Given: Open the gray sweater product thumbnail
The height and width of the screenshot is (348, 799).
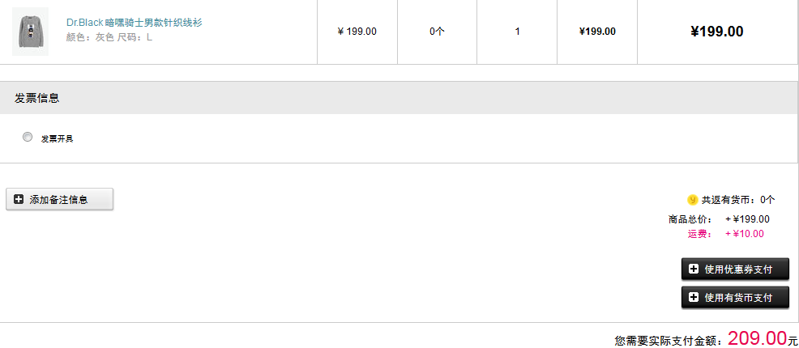Looking at the screenshot, I should click(x=30, y=32).
